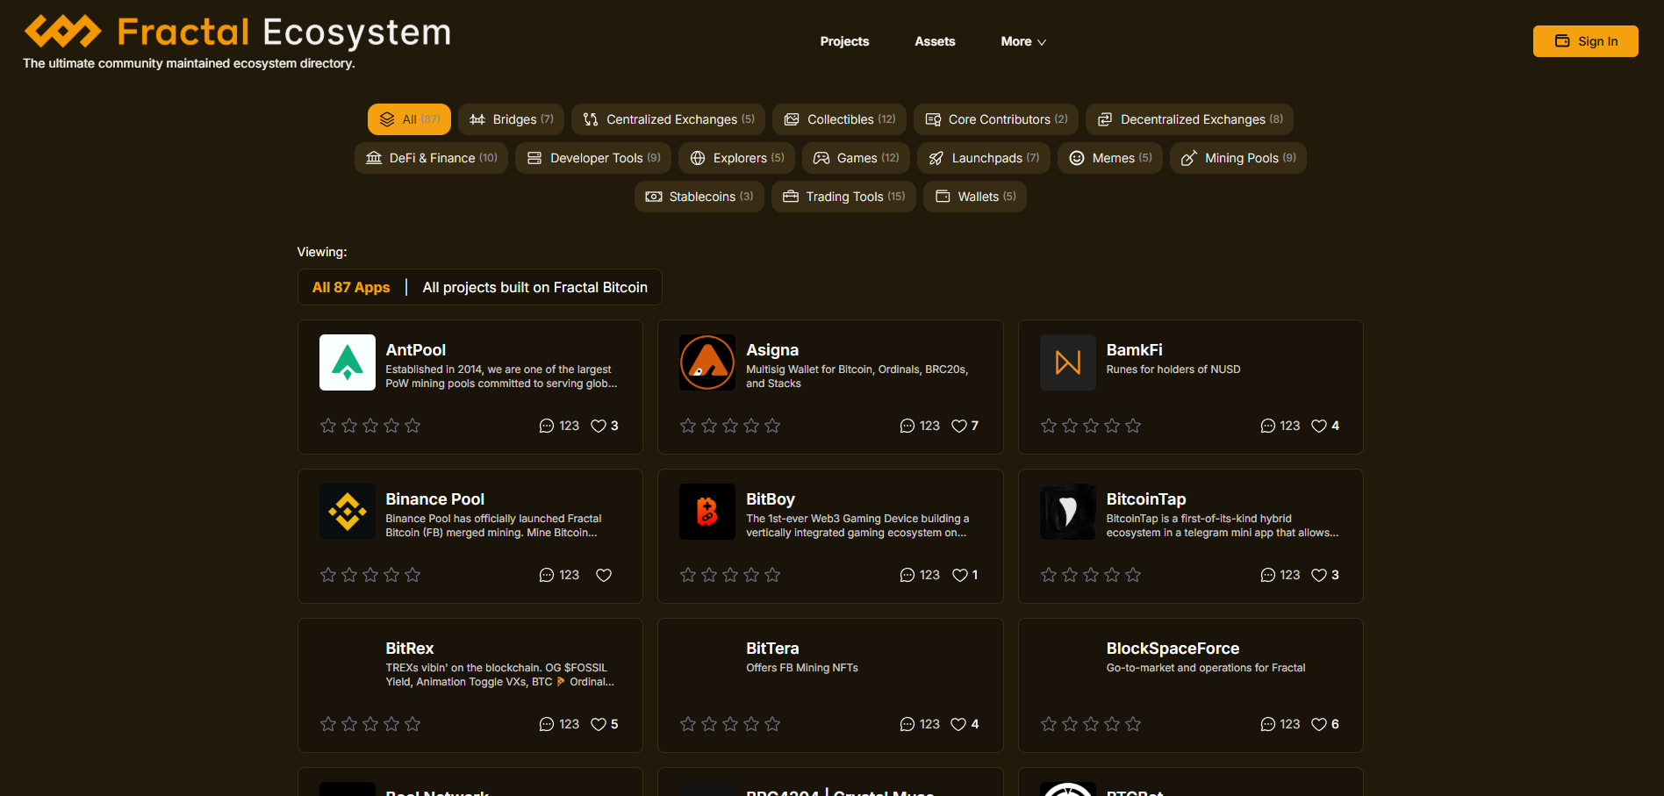Open Asigna comments bubble icon
The height and width of the screenshot is (796, 1664).
pyautogui.click(x=907, y=426)
